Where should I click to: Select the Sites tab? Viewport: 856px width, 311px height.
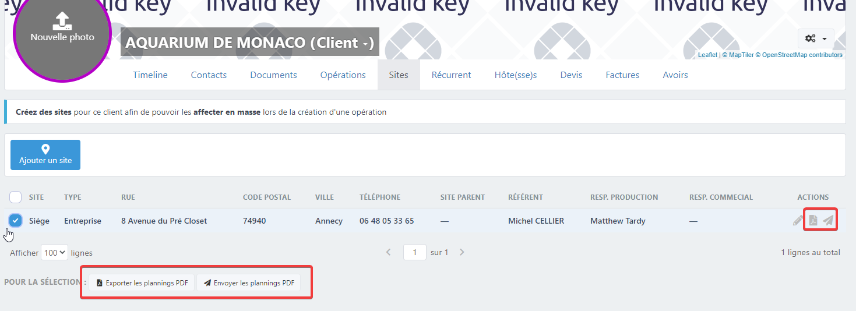click(399, 75)
